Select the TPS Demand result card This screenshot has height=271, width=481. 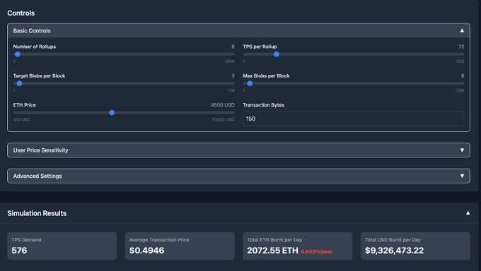pyautogui.click(x=62, y=246)
